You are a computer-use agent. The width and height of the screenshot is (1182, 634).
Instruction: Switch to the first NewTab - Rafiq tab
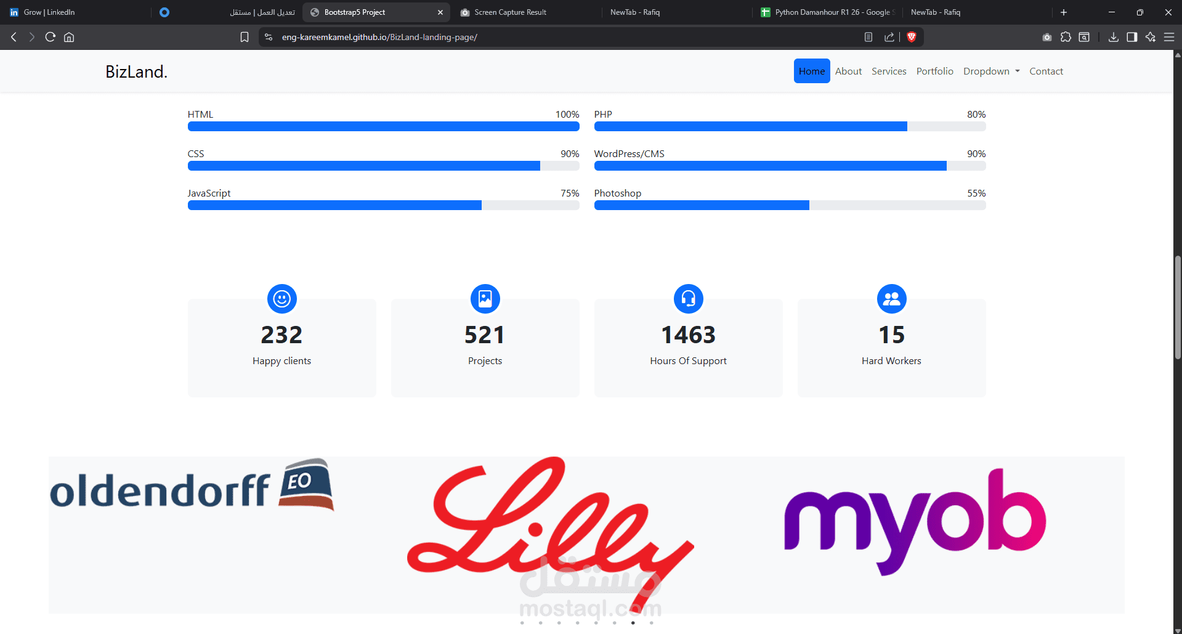pos(676,12)
